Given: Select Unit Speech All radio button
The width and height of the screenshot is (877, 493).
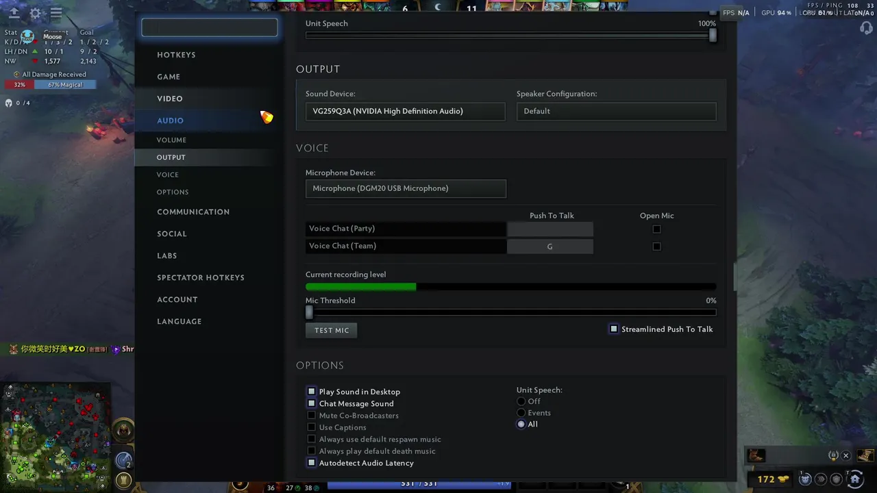Looking at the screenshot, I should point(521,425).
